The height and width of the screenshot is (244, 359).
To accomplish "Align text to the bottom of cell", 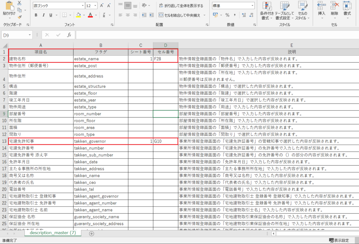I will 135,6.
